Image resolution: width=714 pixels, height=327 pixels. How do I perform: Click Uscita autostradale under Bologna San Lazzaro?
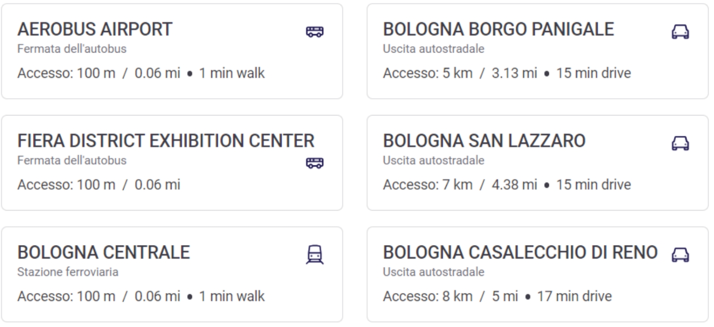pyautogui.click(x=433, y=161)
